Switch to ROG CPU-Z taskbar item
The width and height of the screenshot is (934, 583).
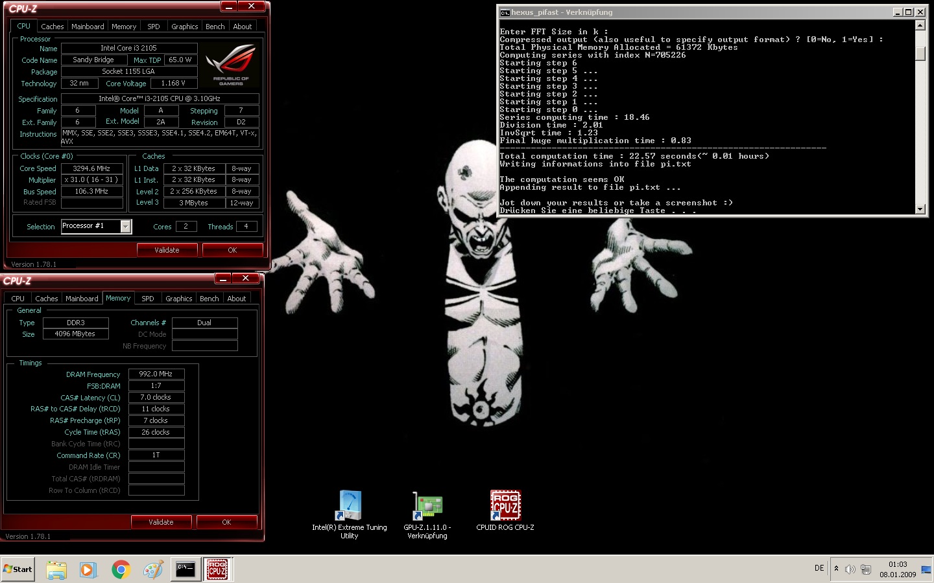(217, 569)
